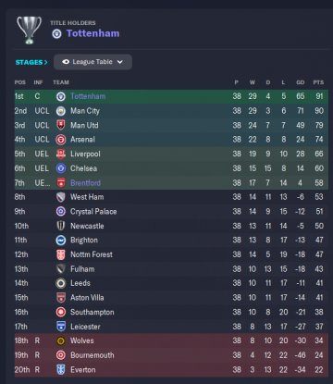Viewport: 333px width, 384px height.
Task: Click Wolves club badge in relegation zone
Action: click(x=61, y=341)
